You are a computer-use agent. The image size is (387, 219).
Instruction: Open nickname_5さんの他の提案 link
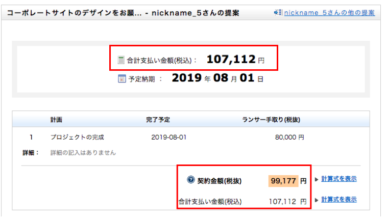[329, 13]
